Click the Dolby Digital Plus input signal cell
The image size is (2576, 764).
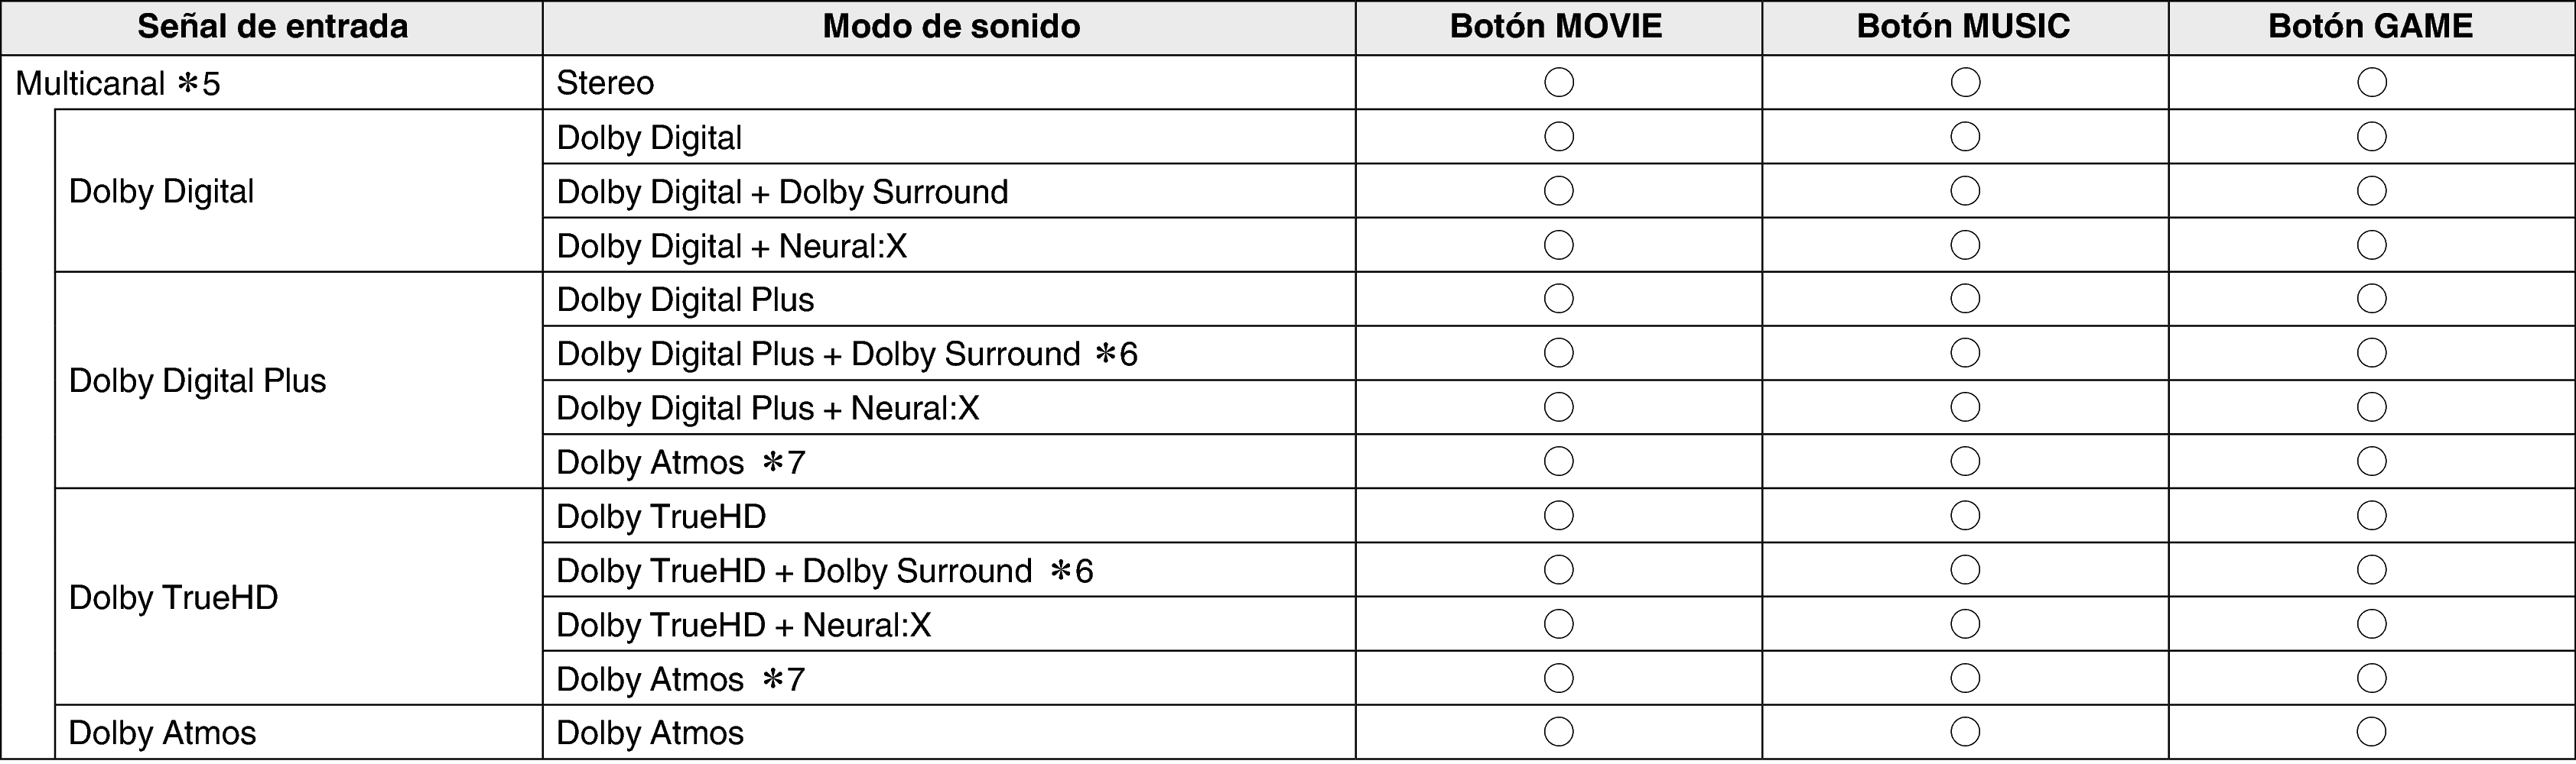[x=197, y=380]
